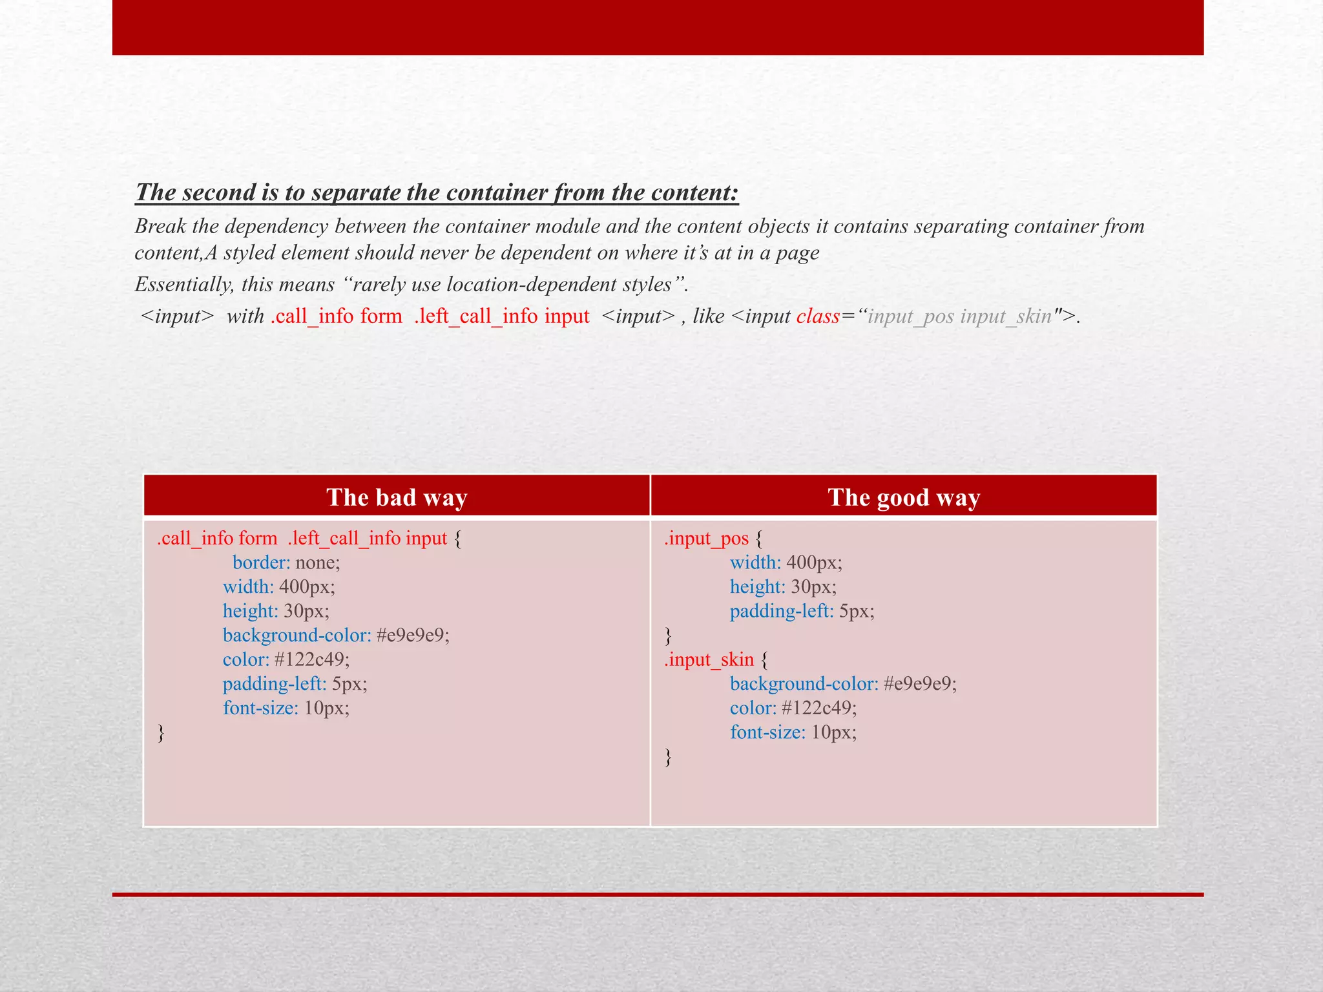The width and height of the screenshot is (1323, 992).
Task: Click 'The bad way' table header
Action: coord(396,497)
